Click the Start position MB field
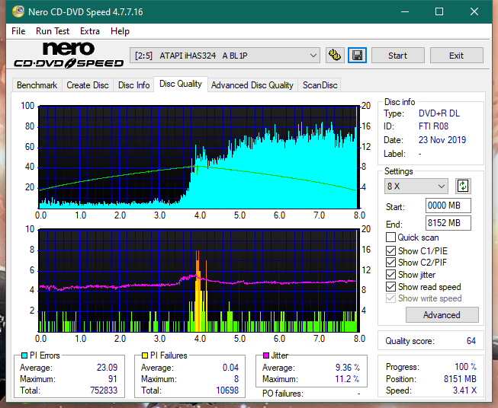 click(x=448, y=206)
